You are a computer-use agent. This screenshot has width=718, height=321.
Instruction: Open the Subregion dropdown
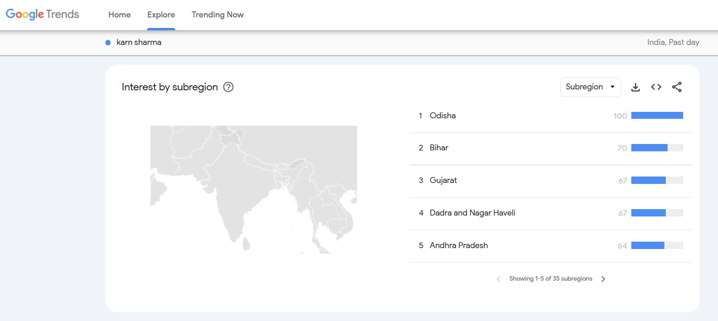click(591, 87)
